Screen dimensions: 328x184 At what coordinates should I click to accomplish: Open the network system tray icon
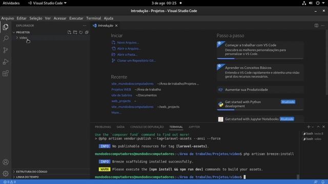coord(304,3)
